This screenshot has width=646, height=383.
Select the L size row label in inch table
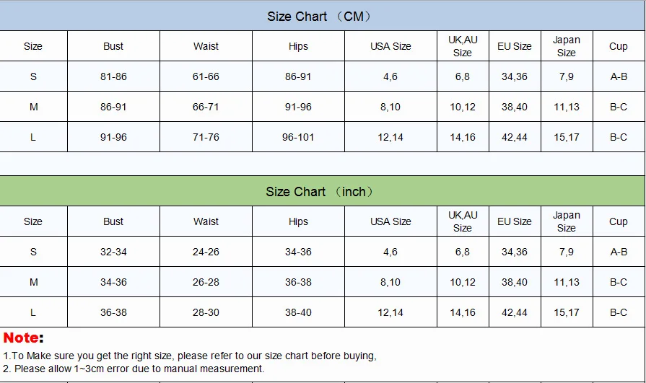33,312
